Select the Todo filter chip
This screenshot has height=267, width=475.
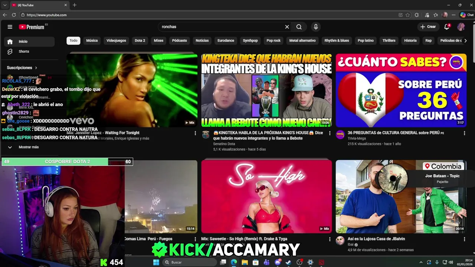(x=73, y=40)
